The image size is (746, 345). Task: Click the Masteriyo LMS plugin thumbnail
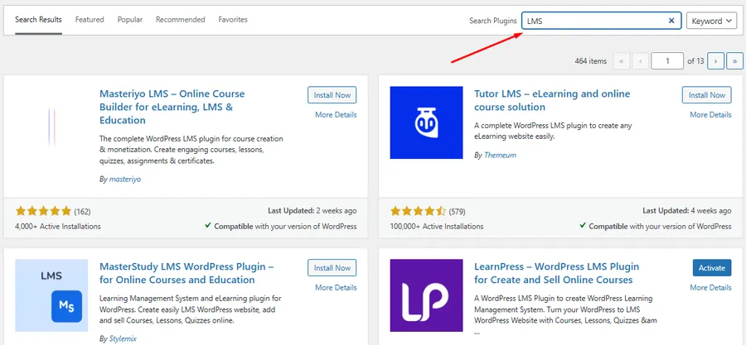(x=51, y=122)
